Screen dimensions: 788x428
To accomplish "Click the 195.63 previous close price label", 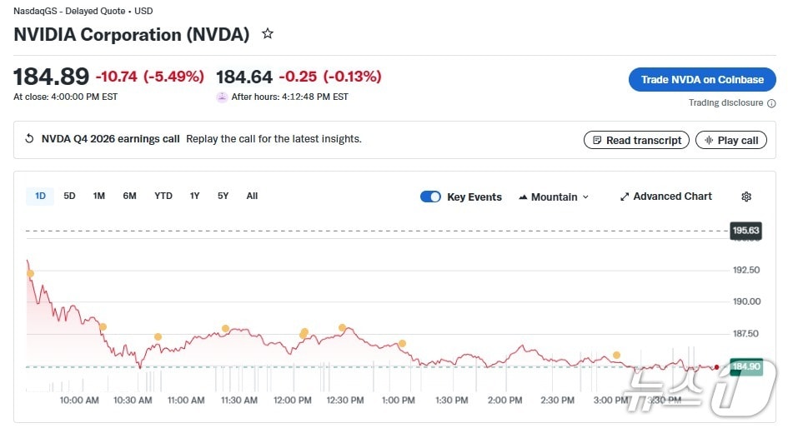I will click(x=745, y=231).
